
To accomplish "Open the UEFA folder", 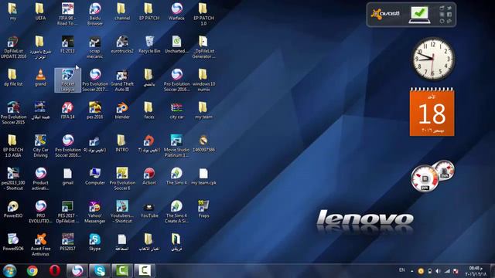I will pyautogui.click(x=40, y=12).
